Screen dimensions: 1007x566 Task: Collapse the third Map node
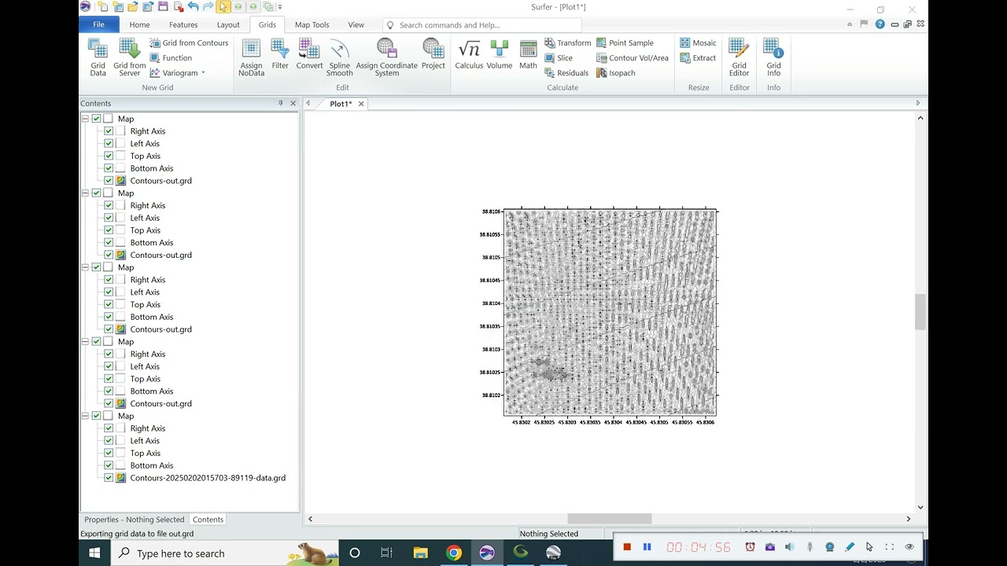coord(85,267)
